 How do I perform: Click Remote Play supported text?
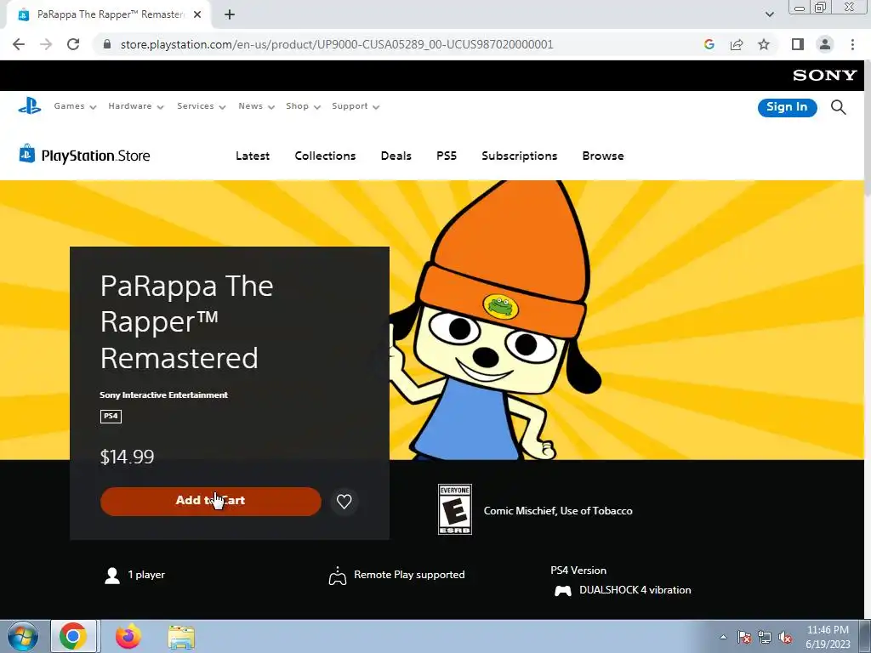[409, 575]
